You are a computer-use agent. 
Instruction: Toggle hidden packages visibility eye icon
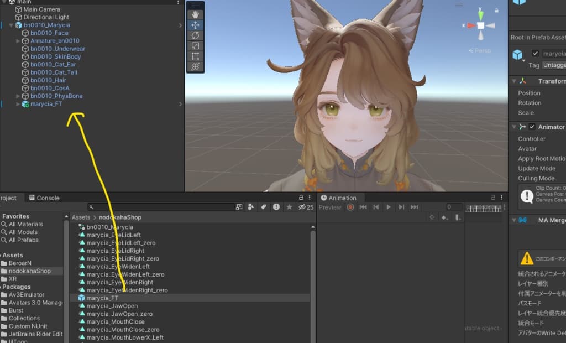[x=302, y=207]
